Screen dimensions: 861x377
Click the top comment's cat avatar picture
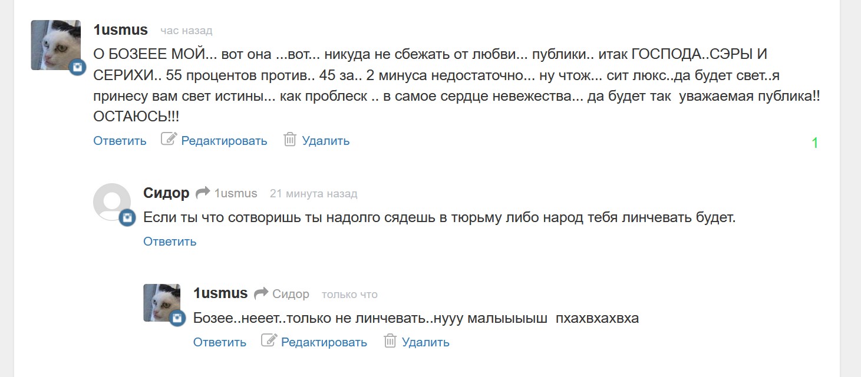(x=55, y=45)
